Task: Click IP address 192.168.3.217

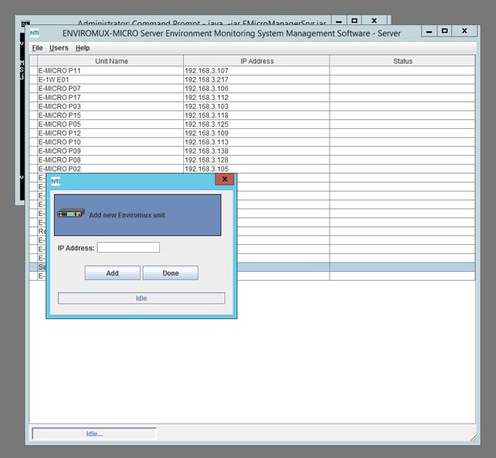Action: point(206,79)
